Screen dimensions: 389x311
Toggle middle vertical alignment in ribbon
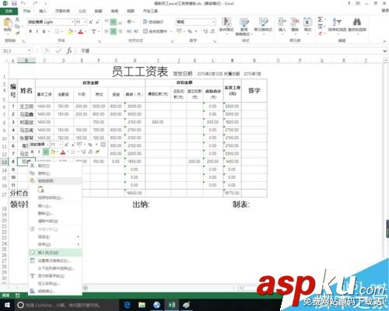(x=114, y=22)
